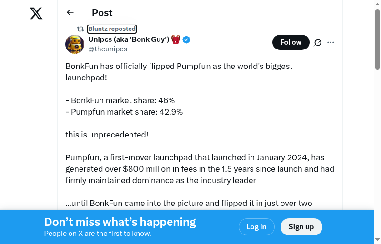
Task: Click the 'Don't miss what's happening' banner text
Action: [x=120, y=222]
